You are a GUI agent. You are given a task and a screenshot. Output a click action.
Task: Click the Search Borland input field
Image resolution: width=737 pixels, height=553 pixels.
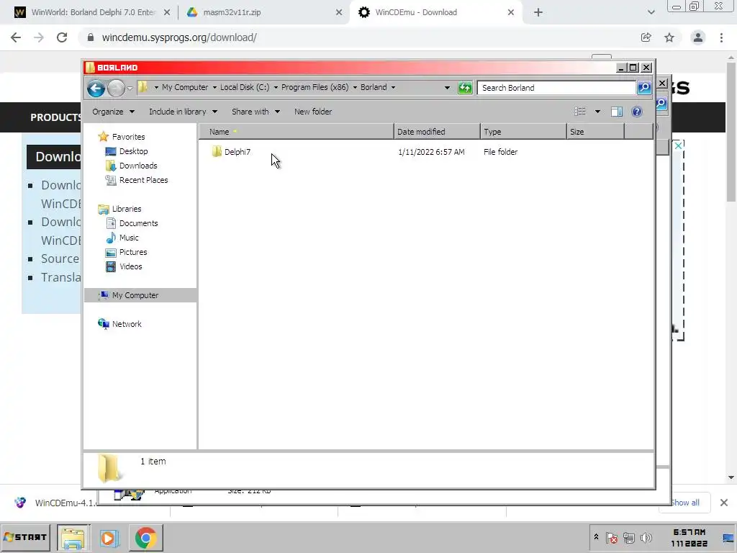[x=556, y=88]
